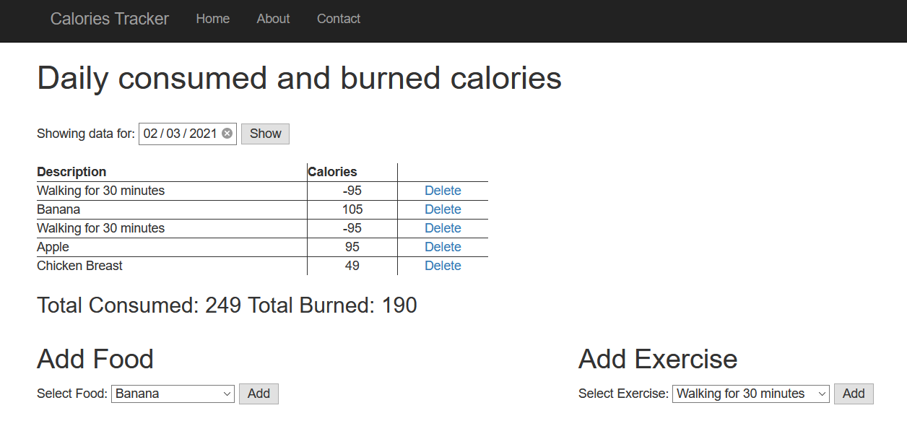Viewport: 907px width, 421px height.
Task: Add the selected exercise with Add button
Action: 853,394
